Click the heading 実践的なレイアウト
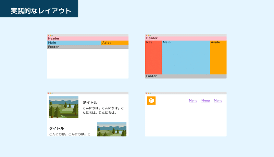Screen dimensions: 274x157 [x=41, y=11]
